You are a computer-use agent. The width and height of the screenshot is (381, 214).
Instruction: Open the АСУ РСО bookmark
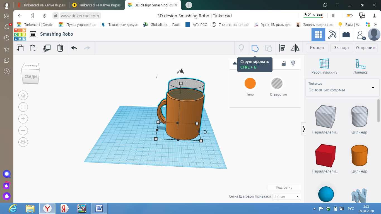(197, 25)
